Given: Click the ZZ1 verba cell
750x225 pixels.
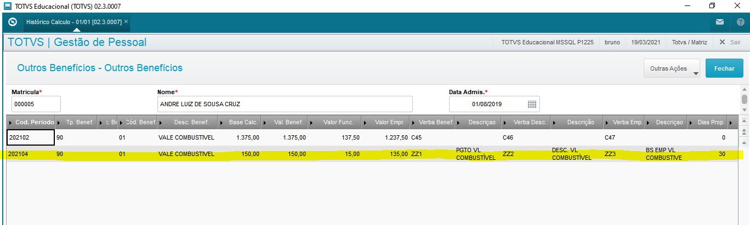Looking at the screenshot, I should coord(433,154).
